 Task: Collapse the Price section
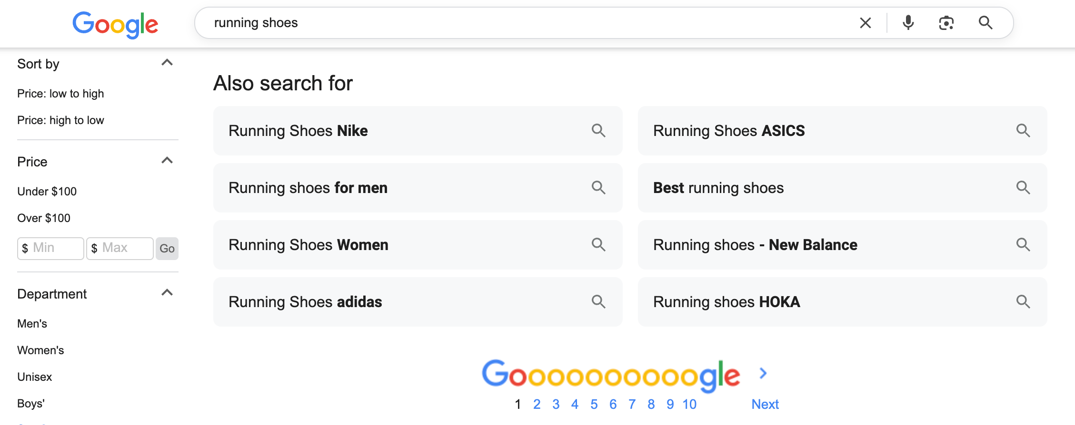coord(167,160)
